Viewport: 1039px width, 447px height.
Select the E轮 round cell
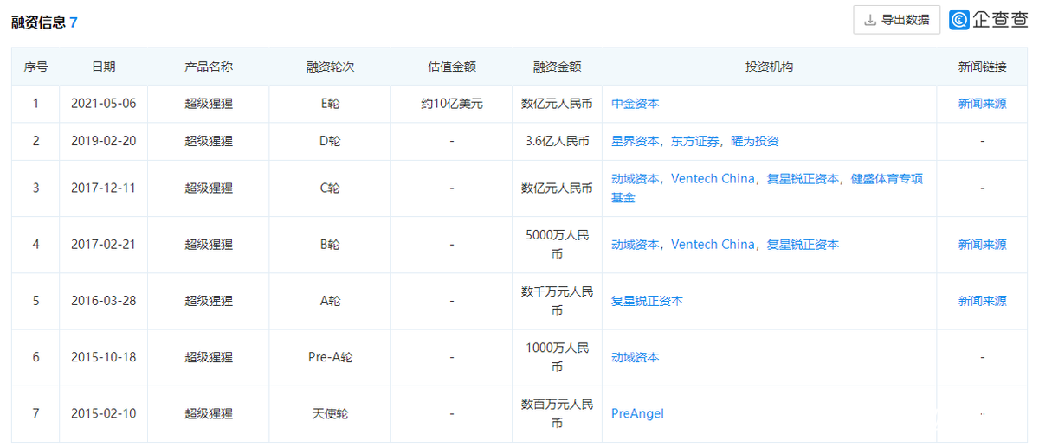[330, 104]
